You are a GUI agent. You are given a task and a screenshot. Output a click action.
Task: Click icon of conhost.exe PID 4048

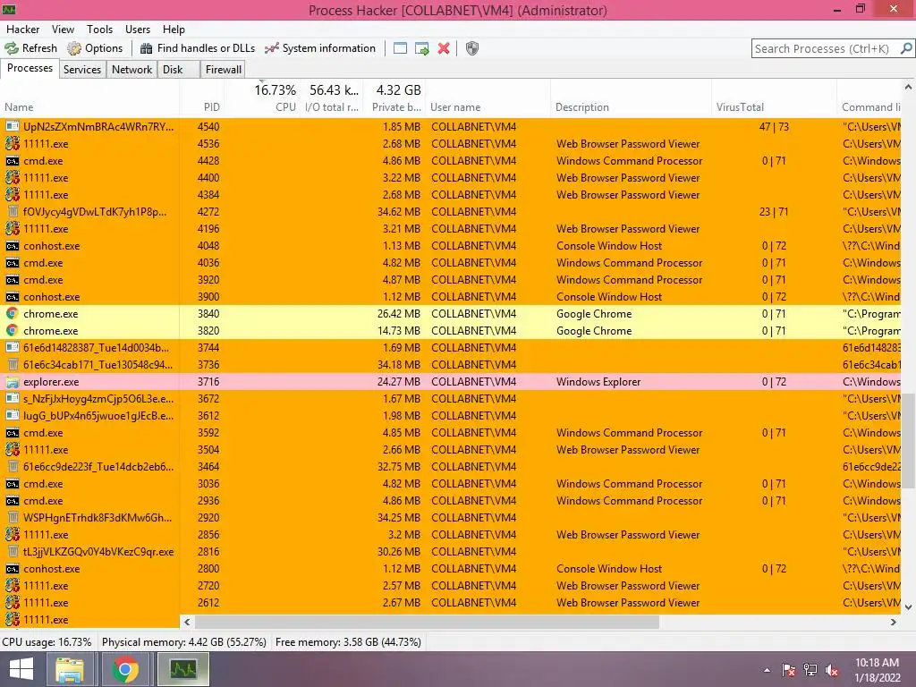coord(13,246)
